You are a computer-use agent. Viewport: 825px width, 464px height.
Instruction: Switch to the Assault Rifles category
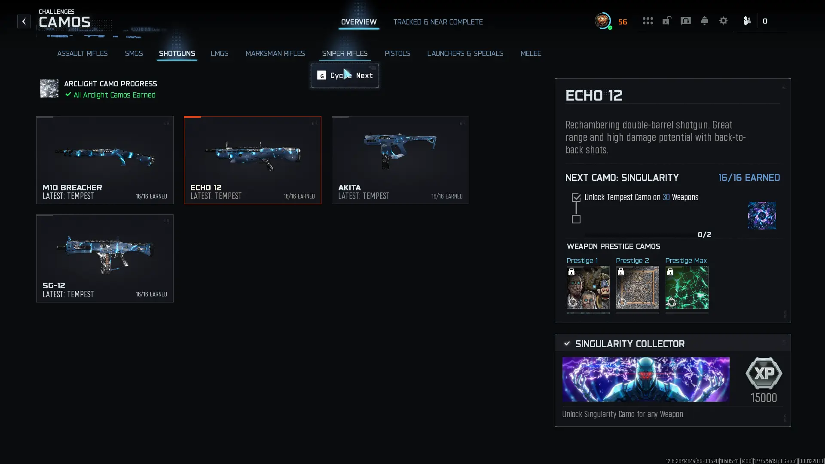[x=82, y=53]
